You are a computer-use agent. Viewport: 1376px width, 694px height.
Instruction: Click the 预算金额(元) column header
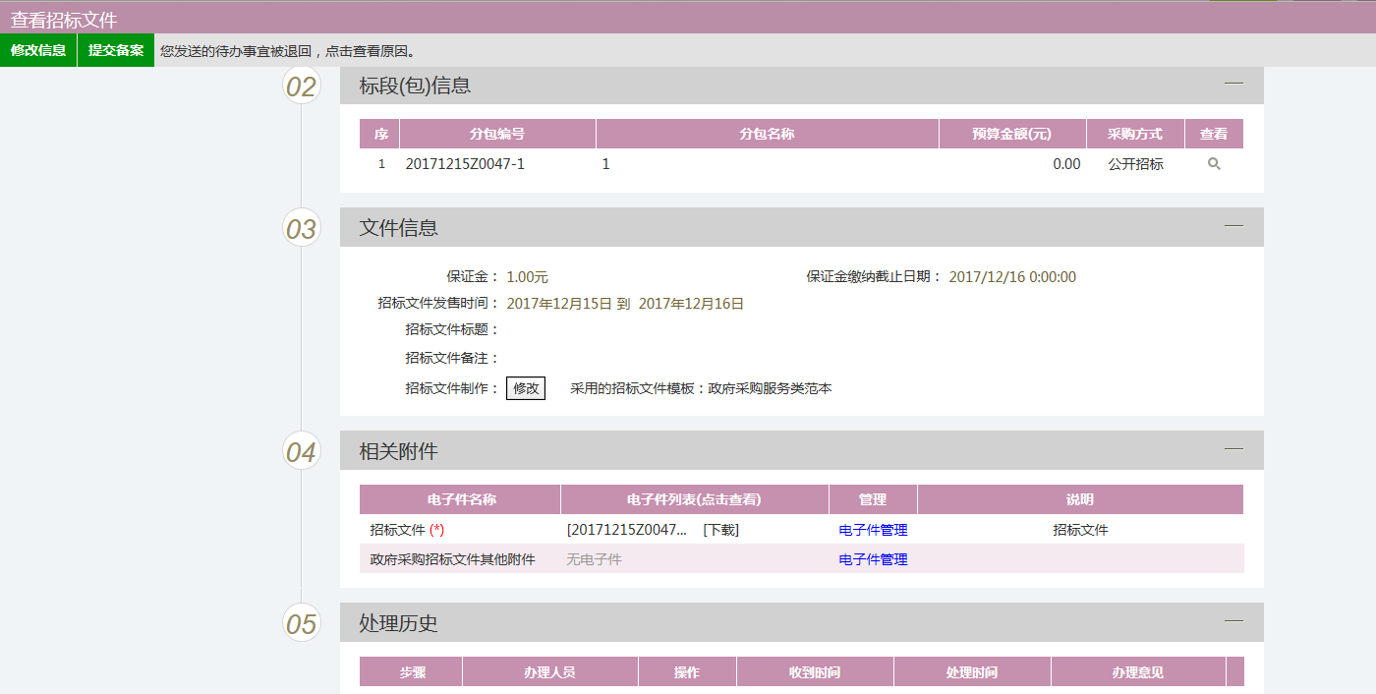(x=1012, y=134)
